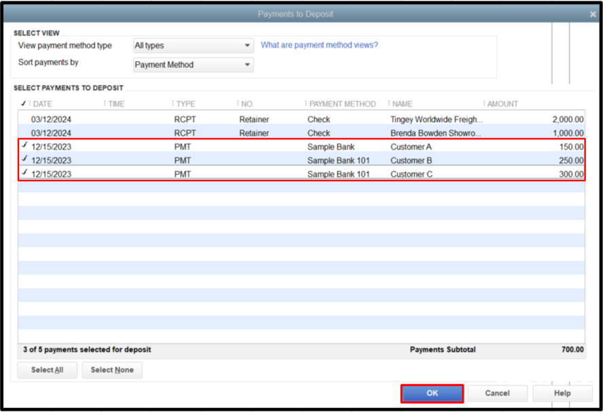The image size is (603, 412).
Task: Click 'Retainer' in the Tingey Worldwide row
Action: click(x=254, y=119)
